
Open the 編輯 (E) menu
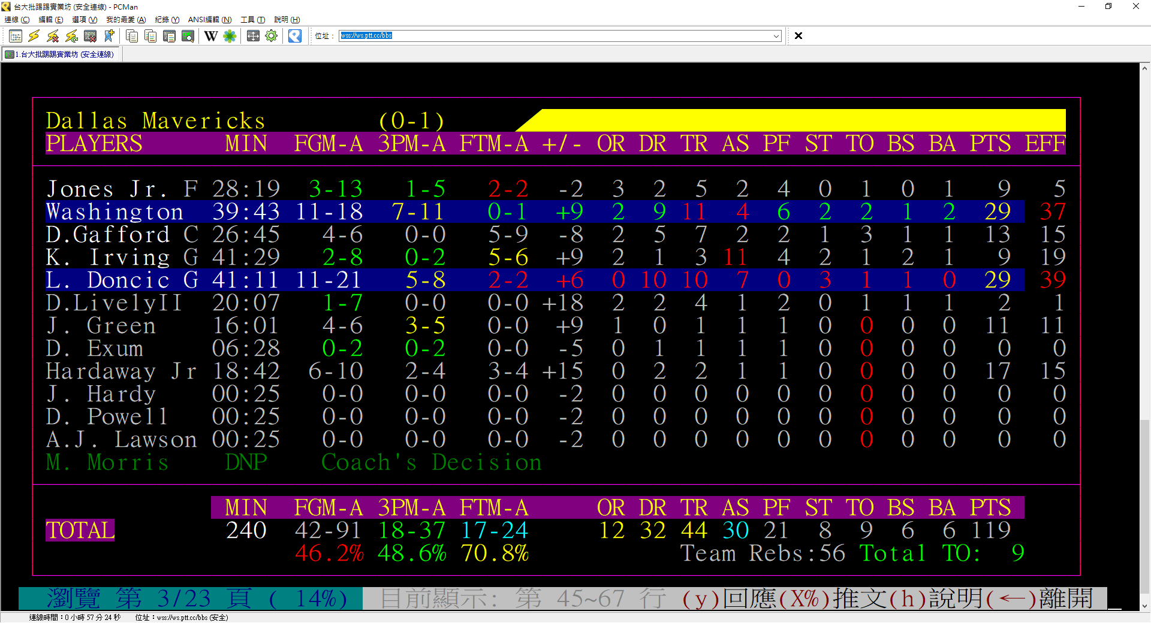coord(51,20)
